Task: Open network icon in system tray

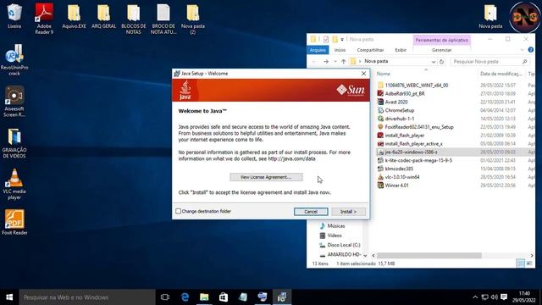Action: click(x=485, y=297)
